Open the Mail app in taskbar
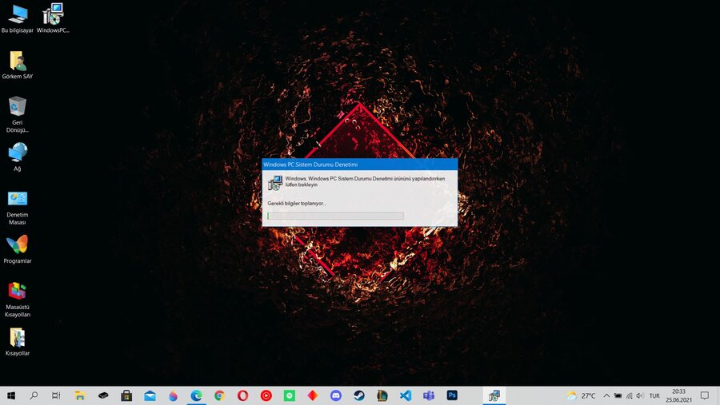Viewport: 720px width, 405px height. [x=150, y=395]
